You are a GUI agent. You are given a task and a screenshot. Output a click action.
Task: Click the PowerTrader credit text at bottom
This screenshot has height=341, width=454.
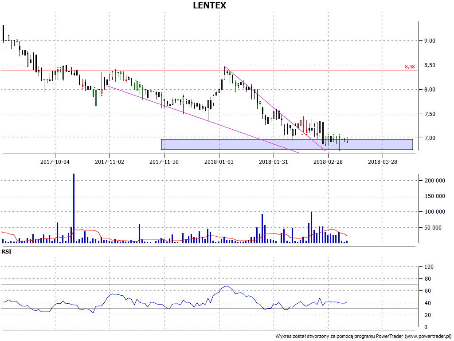click(x=363, y=337)
